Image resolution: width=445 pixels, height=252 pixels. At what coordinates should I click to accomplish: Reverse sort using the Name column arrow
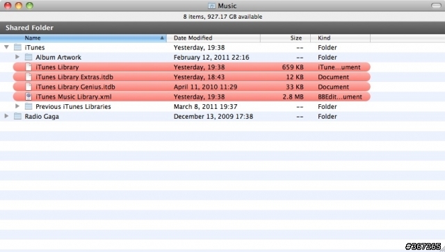(x=162, y=38)
